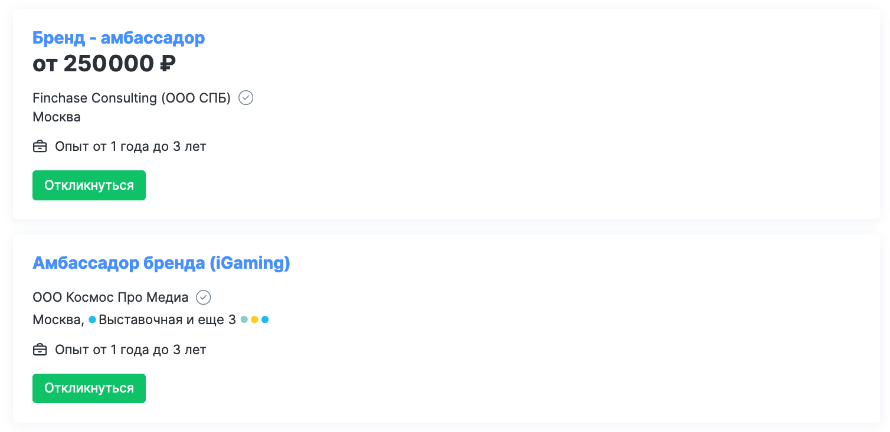890x432 pixels.
Task: Click experience text in iGaming vacancy card
Action: 130,350
